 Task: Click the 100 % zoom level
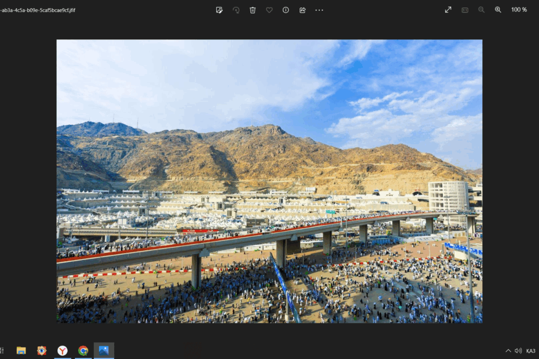519,10
